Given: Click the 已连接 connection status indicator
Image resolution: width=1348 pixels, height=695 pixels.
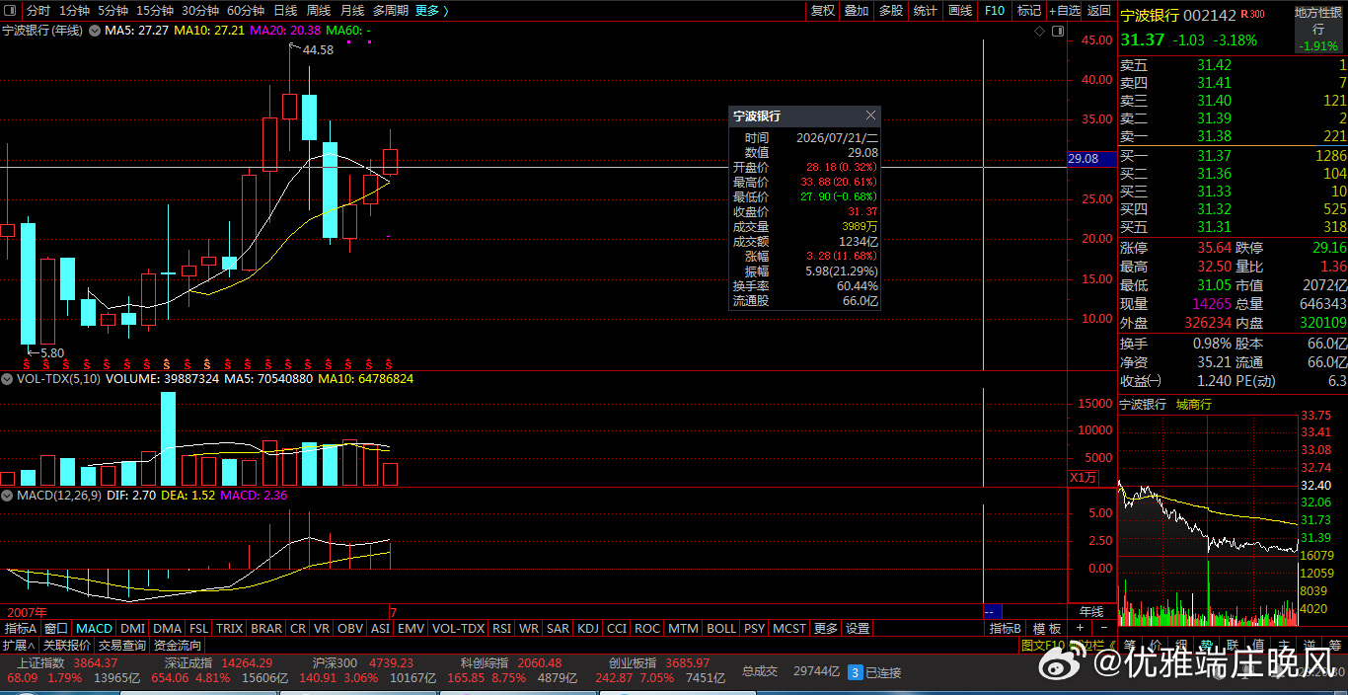Looking at the screenshot, I should 875,672.
